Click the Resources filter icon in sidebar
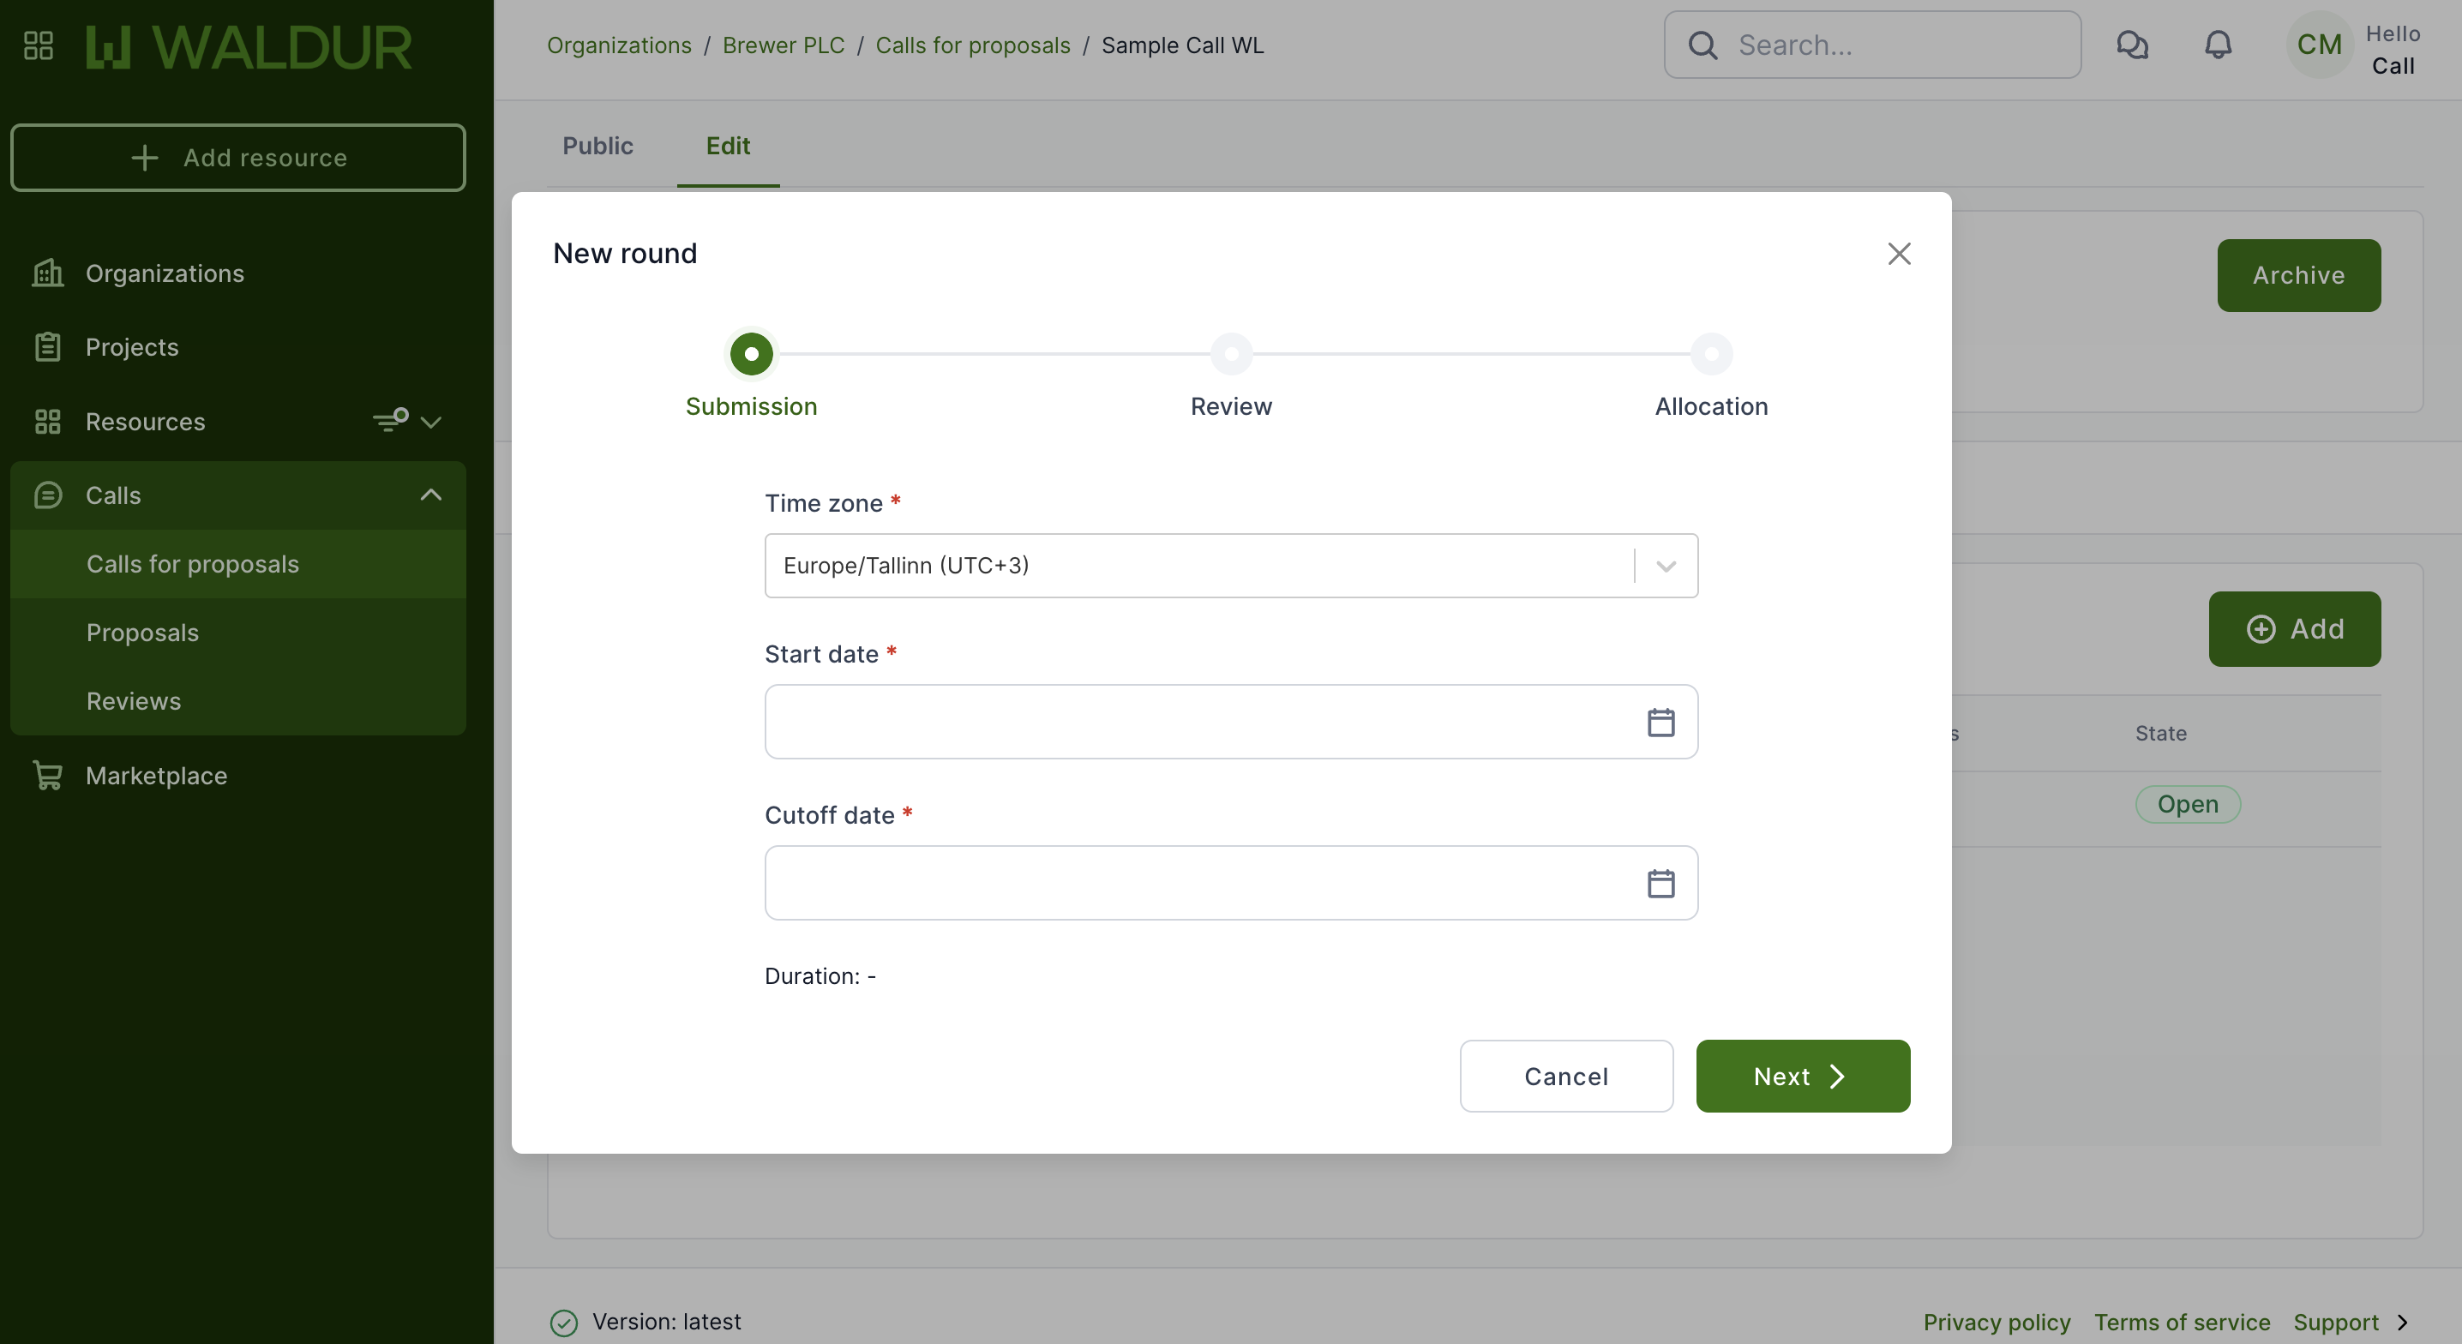The width and height of the screenshot is (2462, 1344). click(390, 421)
